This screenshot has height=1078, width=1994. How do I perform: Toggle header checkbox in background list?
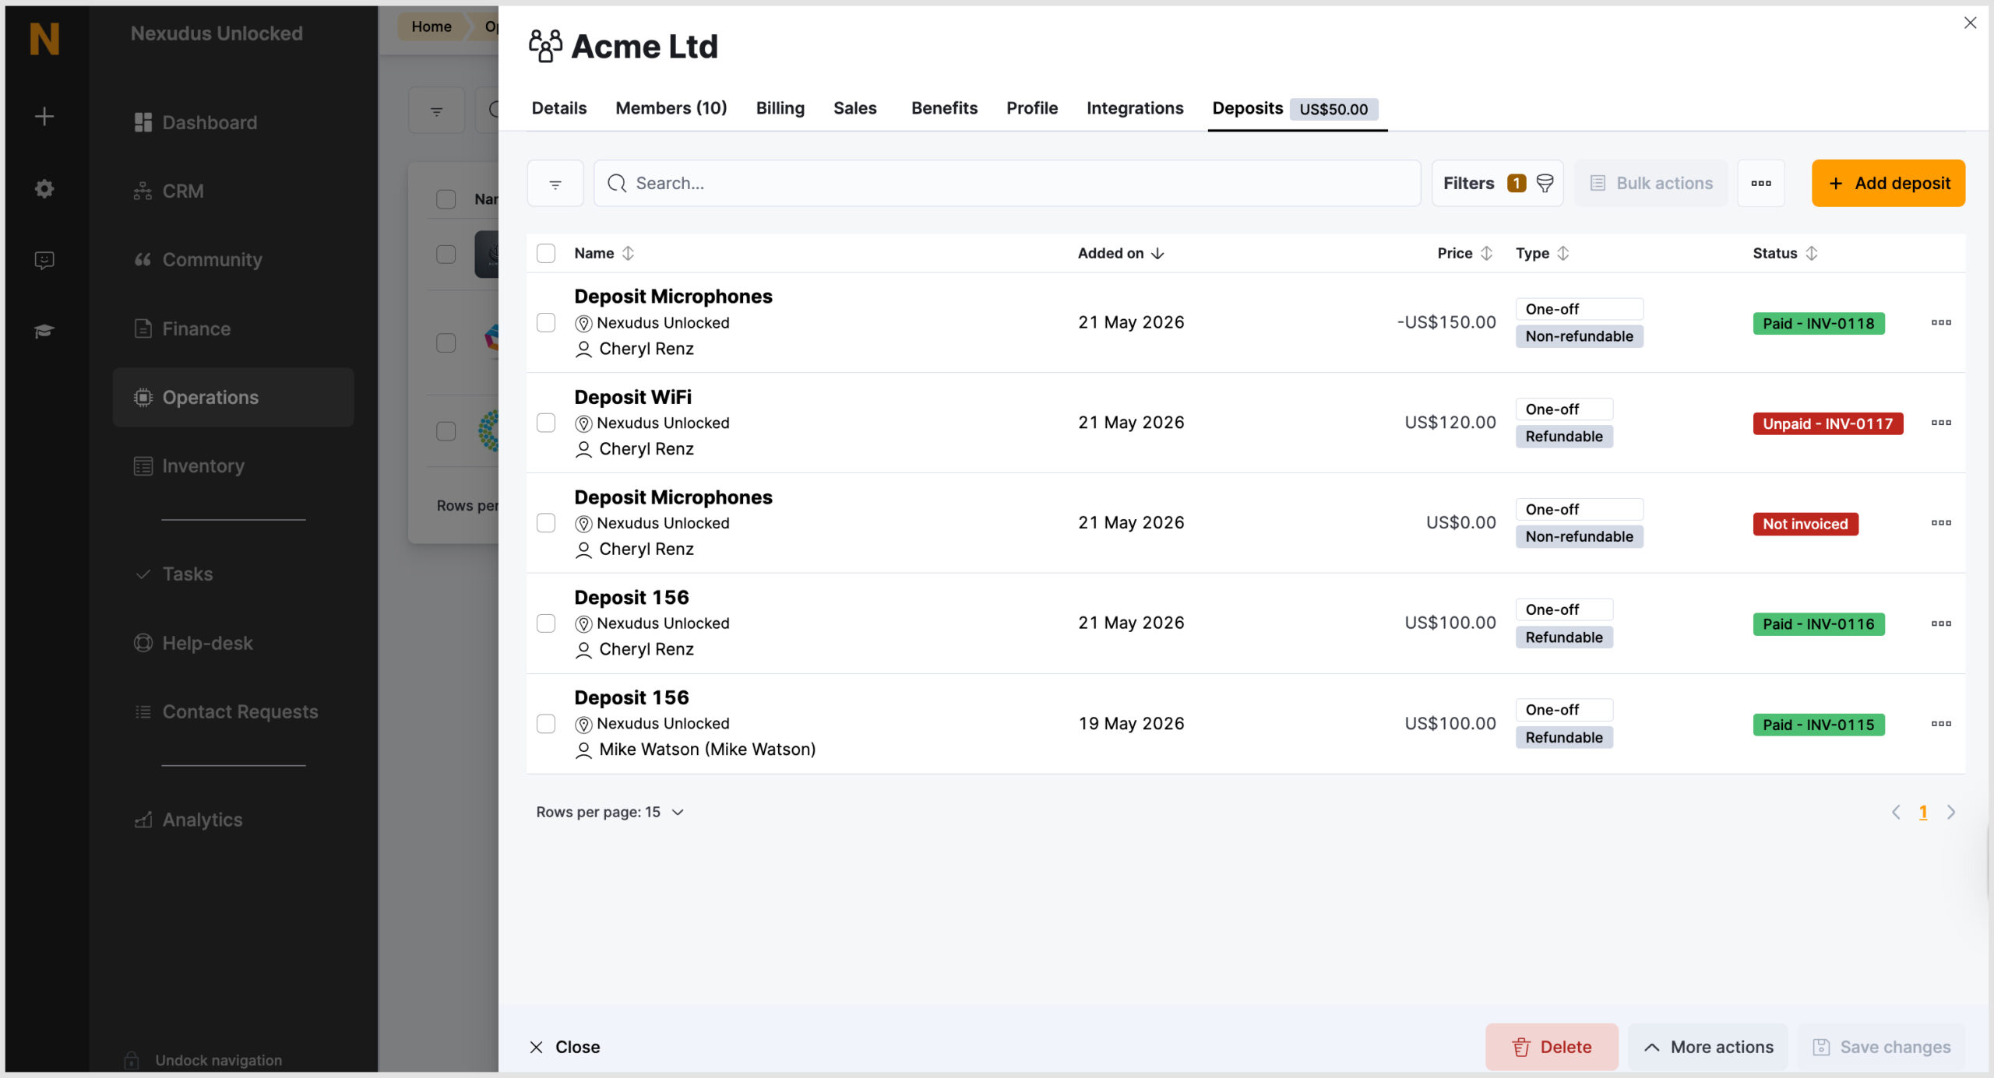tap(446, 199)
